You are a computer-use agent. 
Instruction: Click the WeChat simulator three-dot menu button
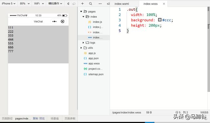(x=54, y=22)
